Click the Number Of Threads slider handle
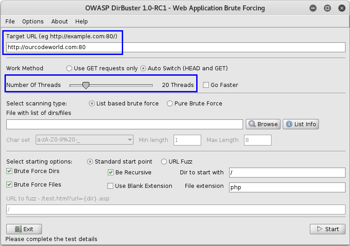350x246 pixels. point(86,85)
